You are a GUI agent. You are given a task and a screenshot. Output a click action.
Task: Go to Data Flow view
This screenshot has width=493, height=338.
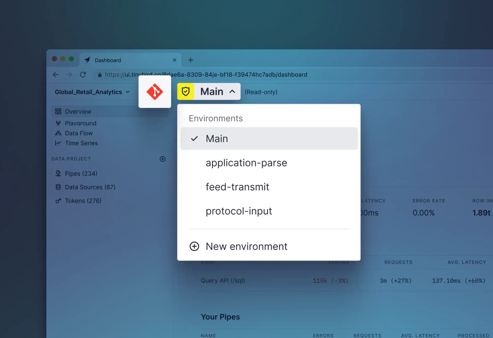click(x=79, y=133)
